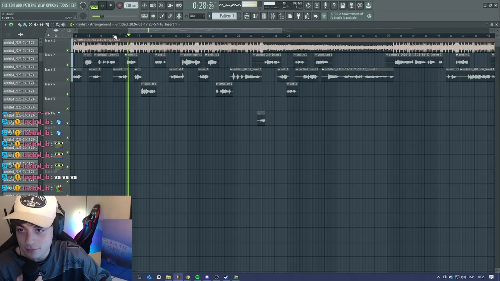This screenshot has width=500, height=281.
Task: Save project with the floppy icon
Action: click(343, 5)
